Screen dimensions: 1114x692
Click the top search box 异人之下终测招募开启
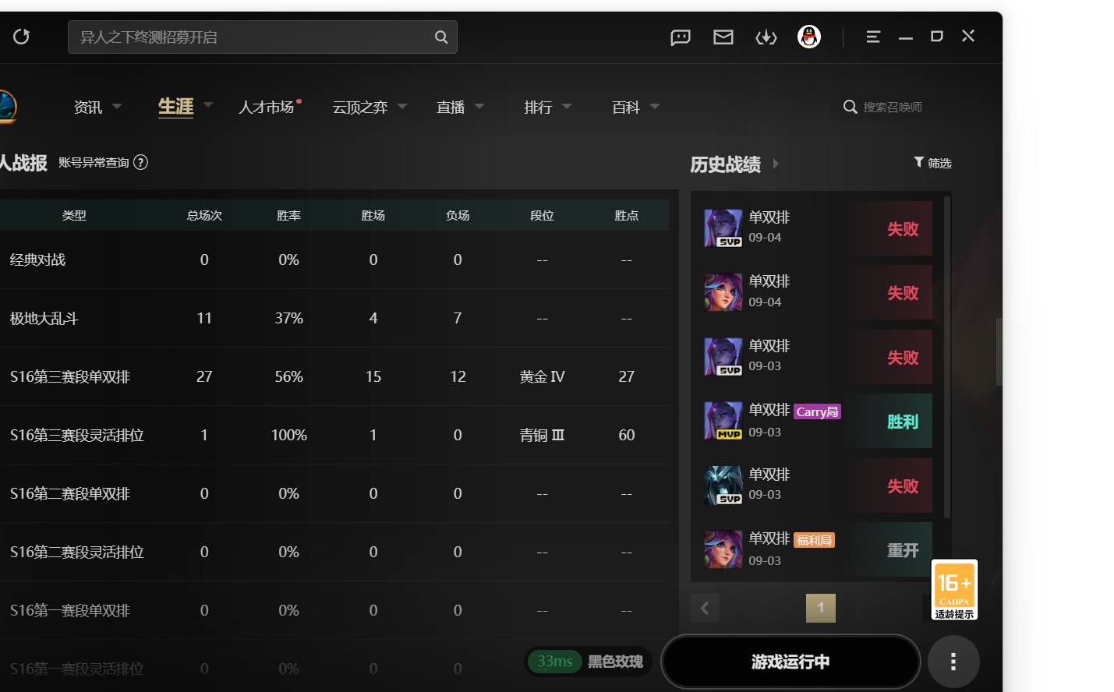click(x=263, y=37)
